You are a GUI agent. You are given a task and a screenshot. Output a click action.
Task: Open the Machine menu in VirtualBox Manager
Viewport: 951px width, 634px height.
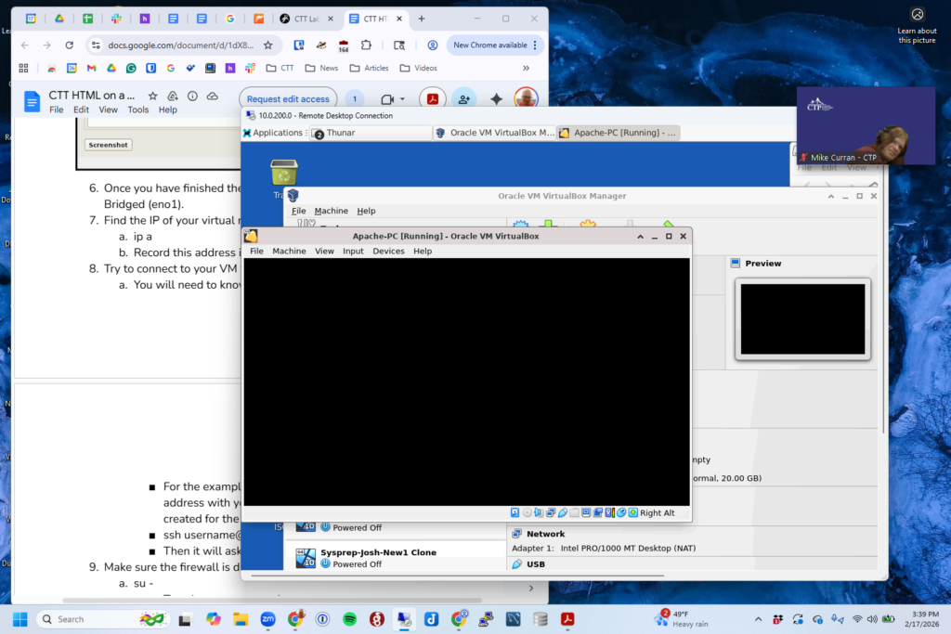coord(331,211)
